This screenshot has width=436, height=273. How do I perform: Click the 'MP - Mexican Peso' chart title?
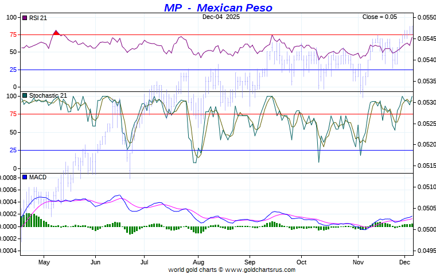(x=218, y=7)
